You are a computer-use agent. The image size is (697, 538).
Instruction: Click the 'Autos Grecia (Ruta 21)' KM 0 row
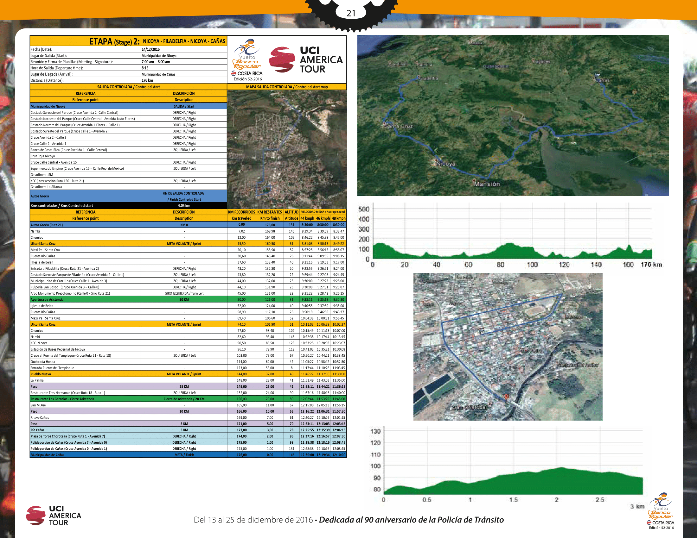point(188,225)
